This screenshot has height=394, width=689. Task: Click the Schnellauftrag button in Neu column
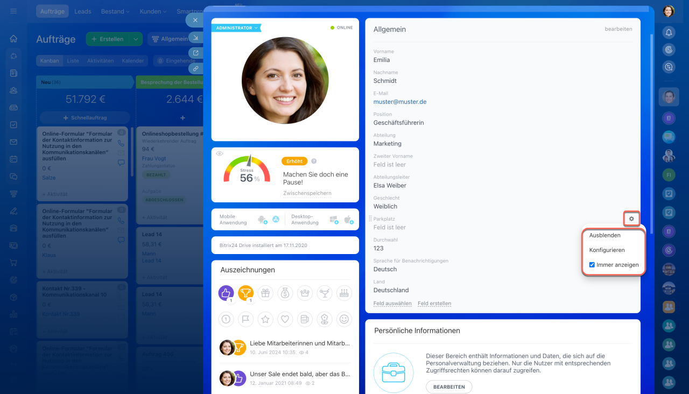point(85,118)
